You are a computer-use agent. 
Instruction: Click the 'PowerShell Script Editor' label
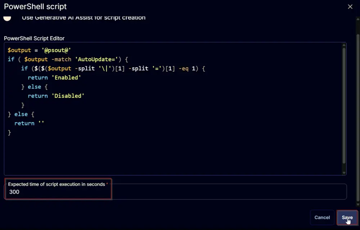click(x=34, y=38)
